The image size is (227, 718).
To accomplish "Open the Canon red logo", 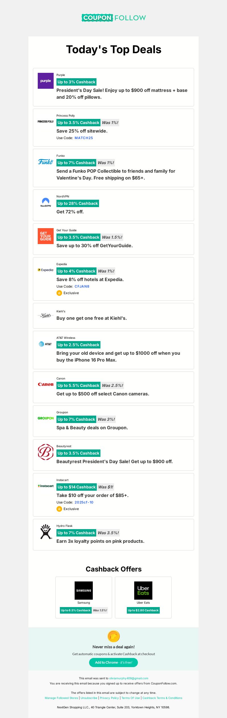I will pyautogui.click(x=46, y=384).
